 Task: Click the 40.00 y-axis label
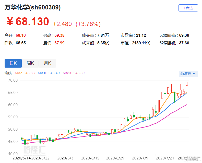click(13, 154)
